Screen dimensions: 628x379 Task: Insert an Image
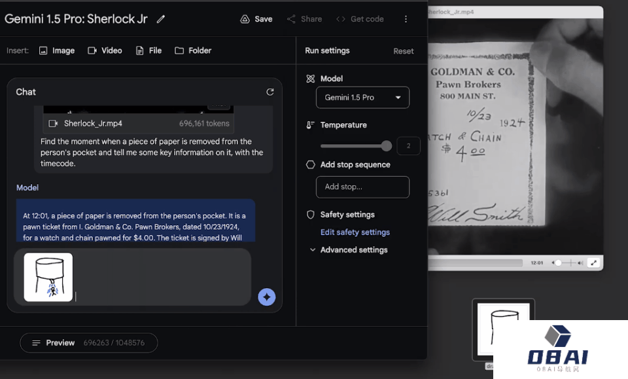(57, 50)
